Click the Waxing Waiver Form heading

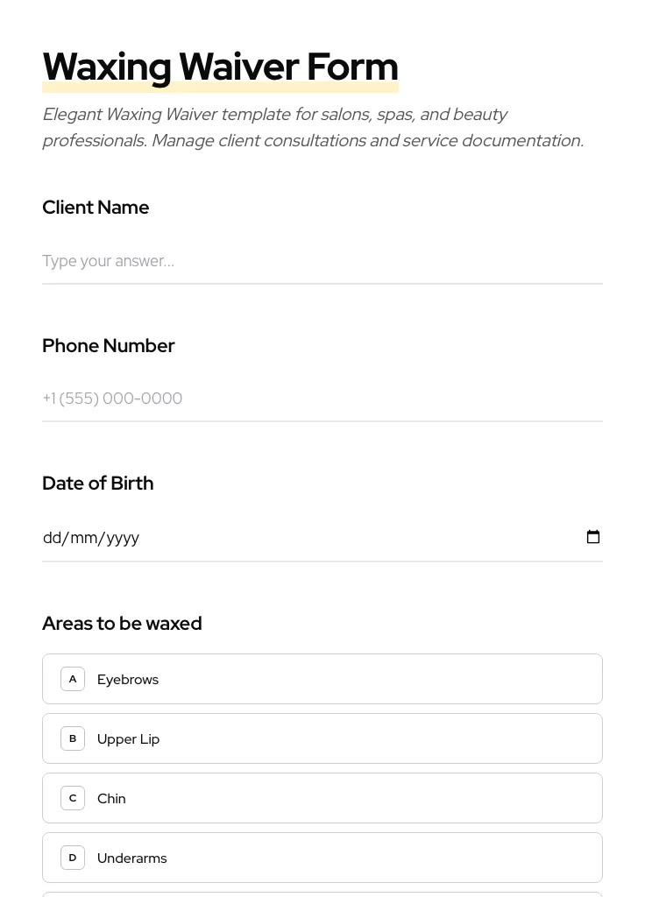coord(220,67)
